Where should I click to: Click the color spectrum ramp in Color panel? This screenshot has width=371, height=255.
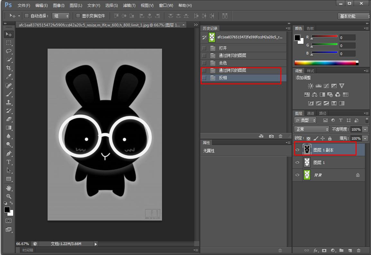pyautogui.click(x=325, y=63)
